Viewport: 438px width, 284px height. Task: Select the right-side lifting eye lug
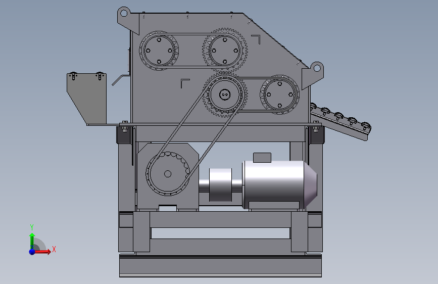(x=313, y=75)
